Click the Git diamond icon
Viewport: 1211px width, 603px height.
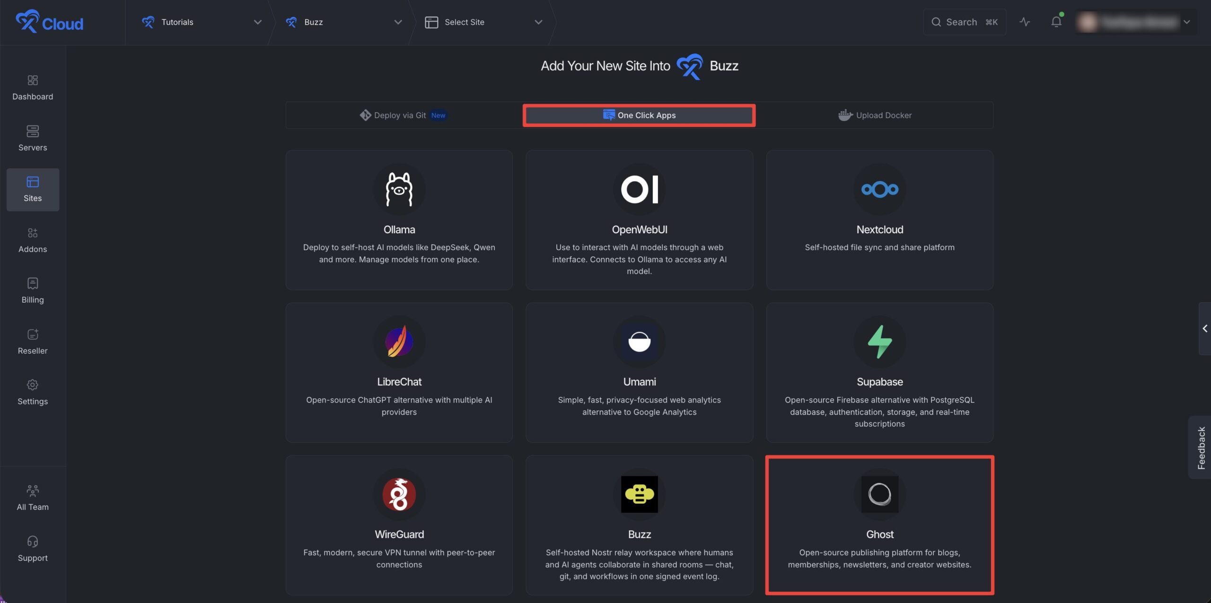click(x=365, y=115)
